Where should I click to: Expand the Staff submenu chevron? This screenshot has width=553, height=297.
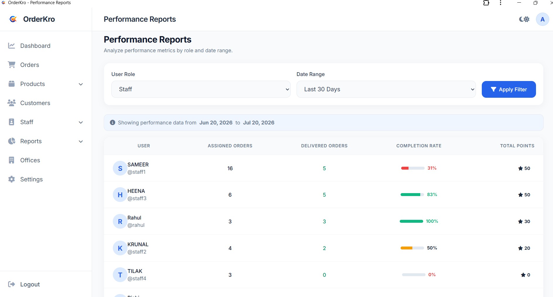pos(81,122)
